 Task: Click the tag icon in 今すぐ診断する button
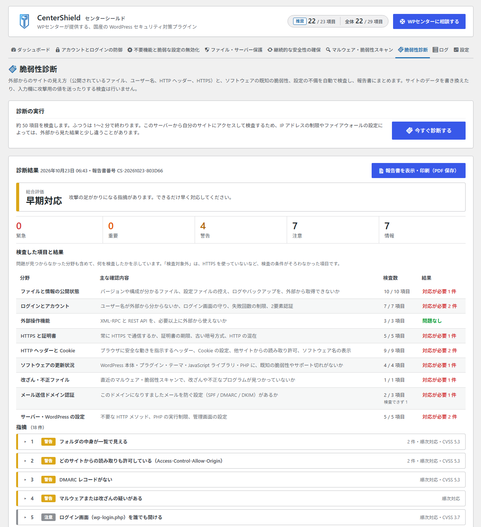point(410,131)
